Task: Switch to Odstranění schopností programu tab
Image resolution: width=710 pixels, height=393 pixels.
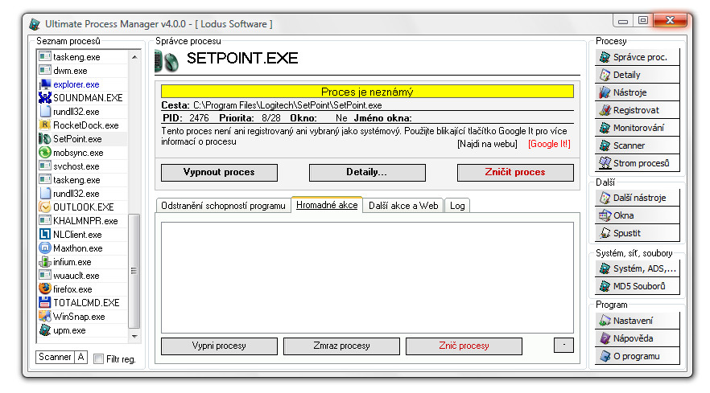Action: coord(223,206)
